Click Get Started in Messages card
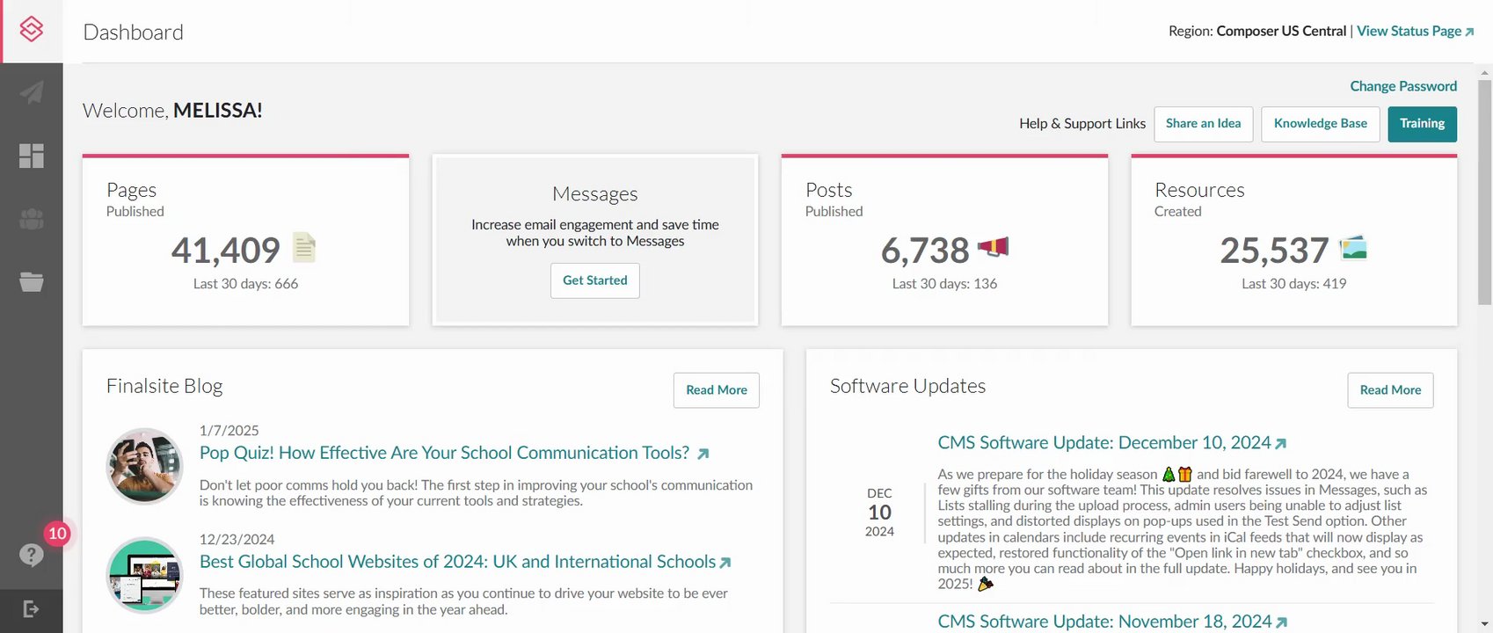The height and width of the screenshot is (633, 1493). 594,280
